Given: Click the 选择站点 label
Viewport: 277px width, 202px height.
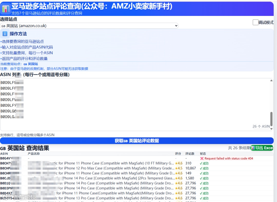Looking at the screenshot, I should (x=9, y=19).
